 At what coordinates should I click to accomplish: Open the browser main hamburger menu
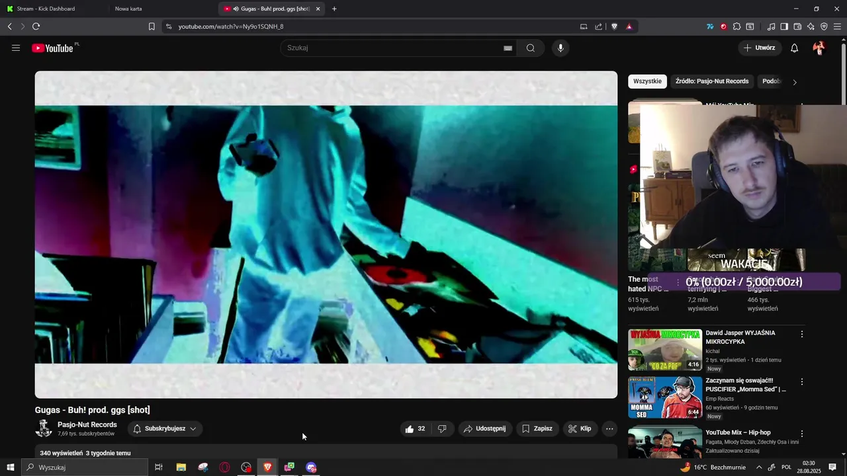[x=837, y=26]
